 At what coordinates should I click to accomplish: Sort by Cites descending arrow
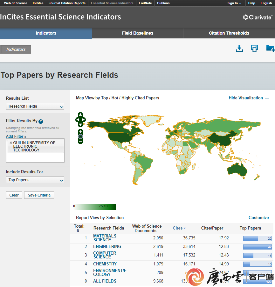pyautogui.click(x=185, y=228)
